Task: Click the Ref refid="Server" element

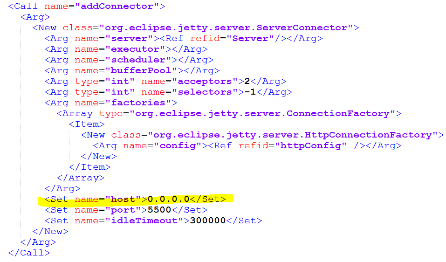Action: coord(223,38)
